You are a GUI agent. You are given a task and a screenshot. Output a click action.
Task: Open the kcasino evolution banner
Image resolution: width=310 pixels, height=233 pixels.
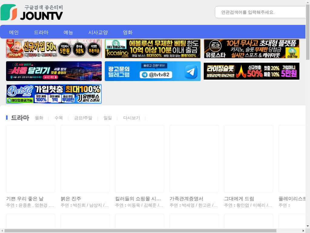[x=153, y=49]
